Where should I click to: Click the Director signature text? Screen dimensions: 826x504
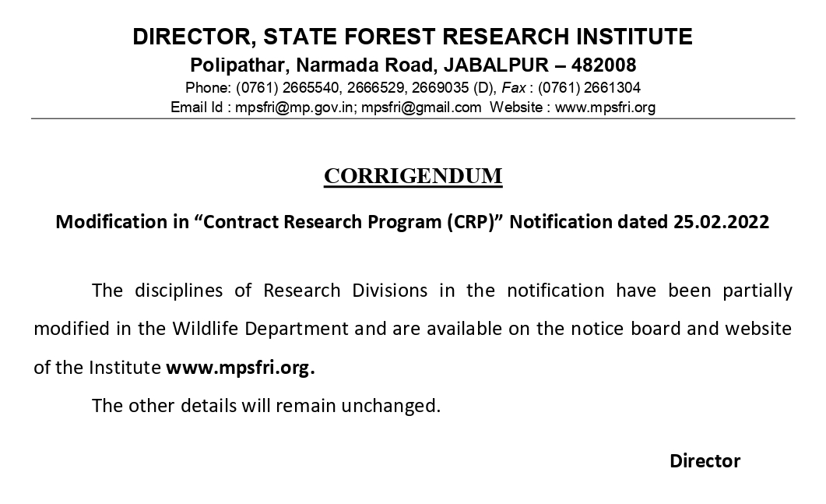(705, 461)
